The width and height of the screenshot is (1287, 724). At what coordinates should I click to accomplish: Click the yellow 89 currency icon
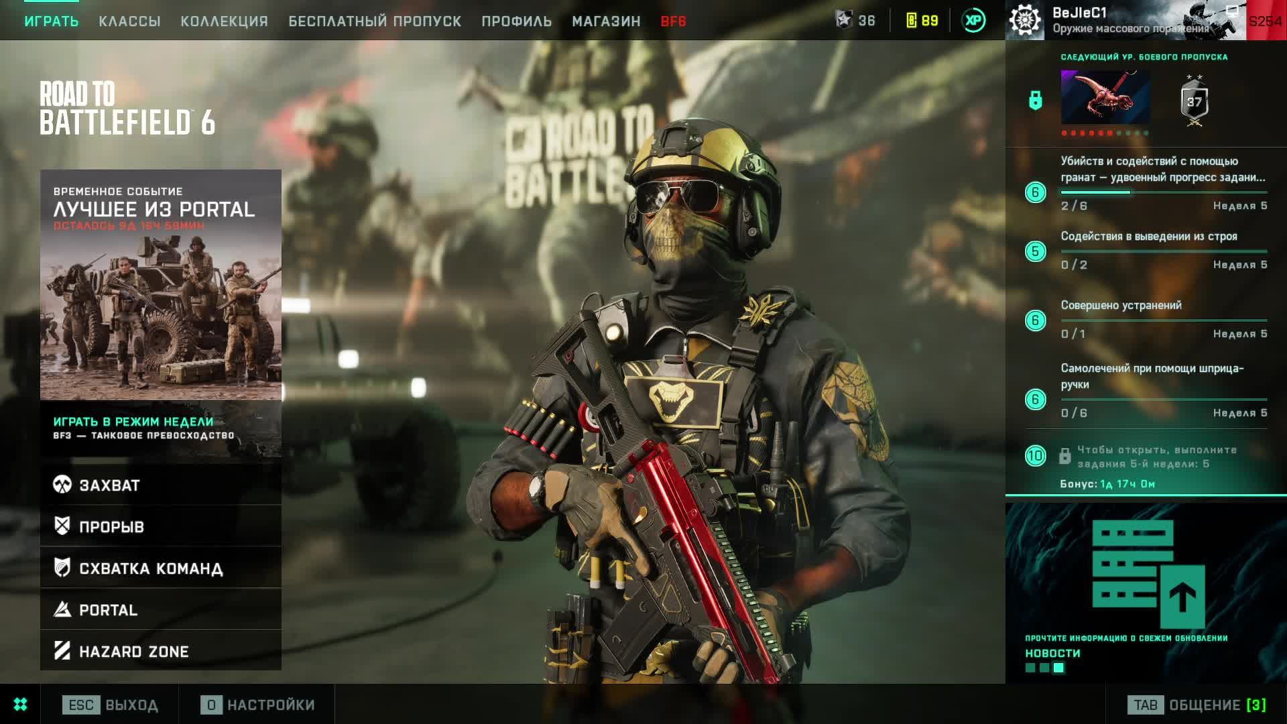(912, 21)
